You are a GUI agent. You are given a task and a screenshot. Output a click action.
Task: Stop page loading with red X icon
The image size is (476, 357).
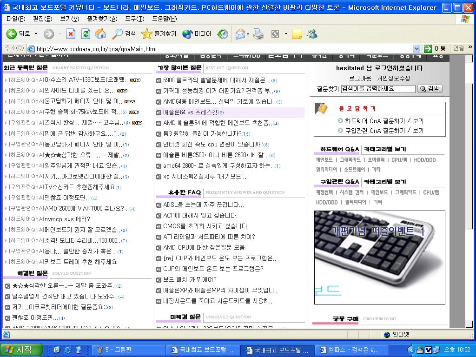click(71, 33)
